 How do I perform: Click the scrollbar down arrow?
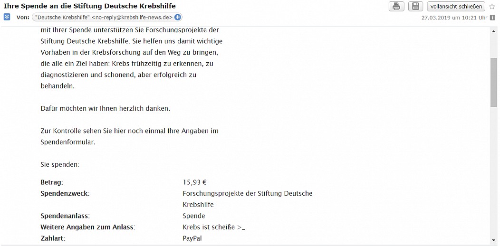pos(494,241)
